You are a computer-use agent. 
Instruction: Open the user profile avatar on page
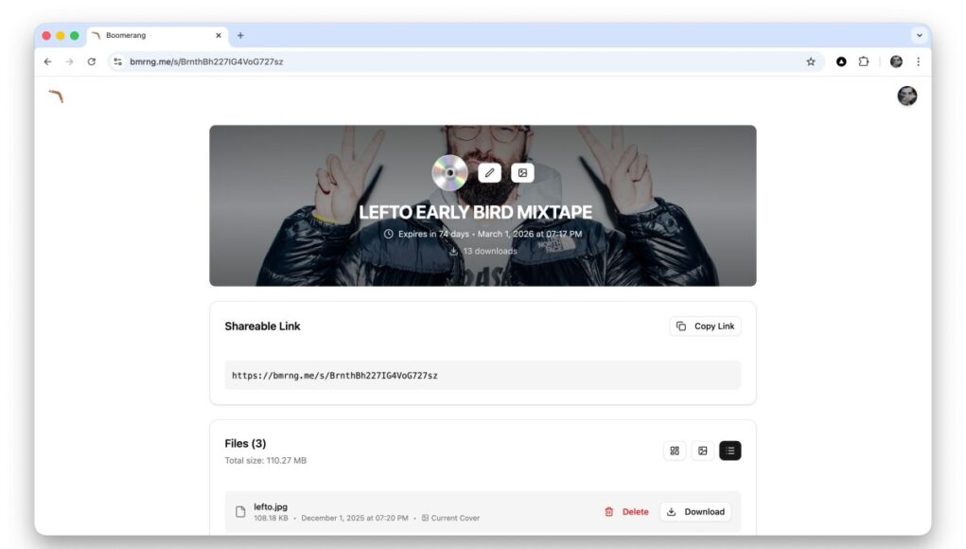coord(906,97)
